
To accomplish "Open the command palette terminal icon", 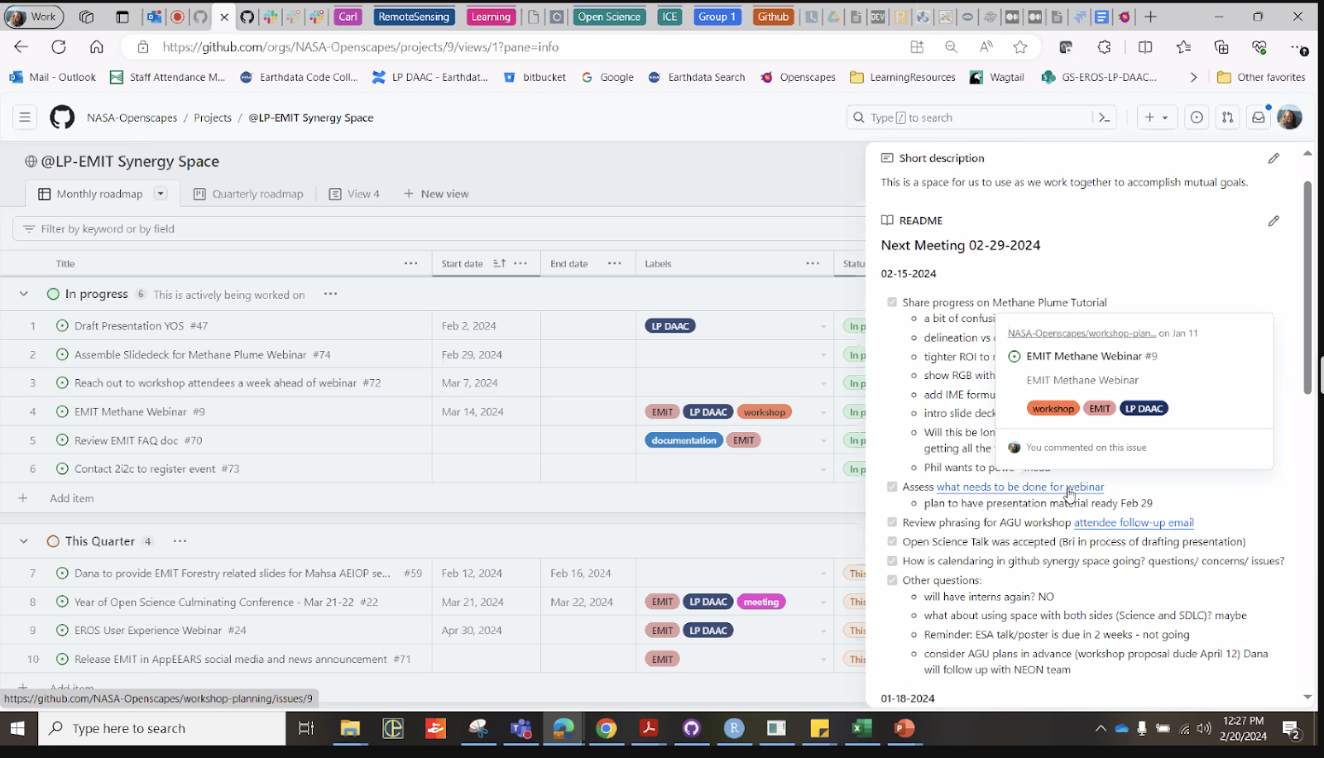I will tap(1106, 117).
